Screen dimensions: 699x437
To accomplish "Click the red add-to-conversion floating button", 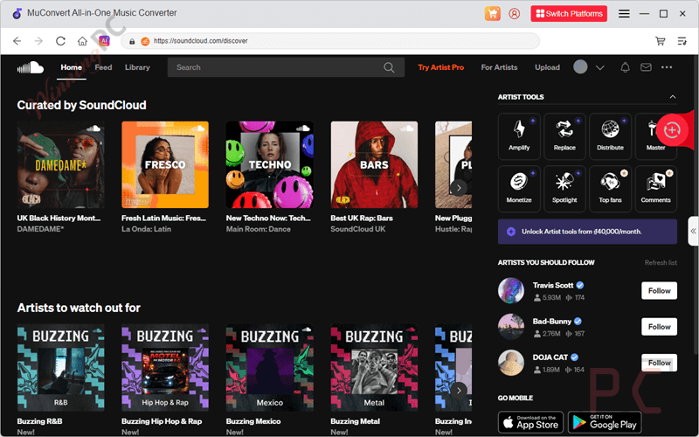I will [672, 129].
